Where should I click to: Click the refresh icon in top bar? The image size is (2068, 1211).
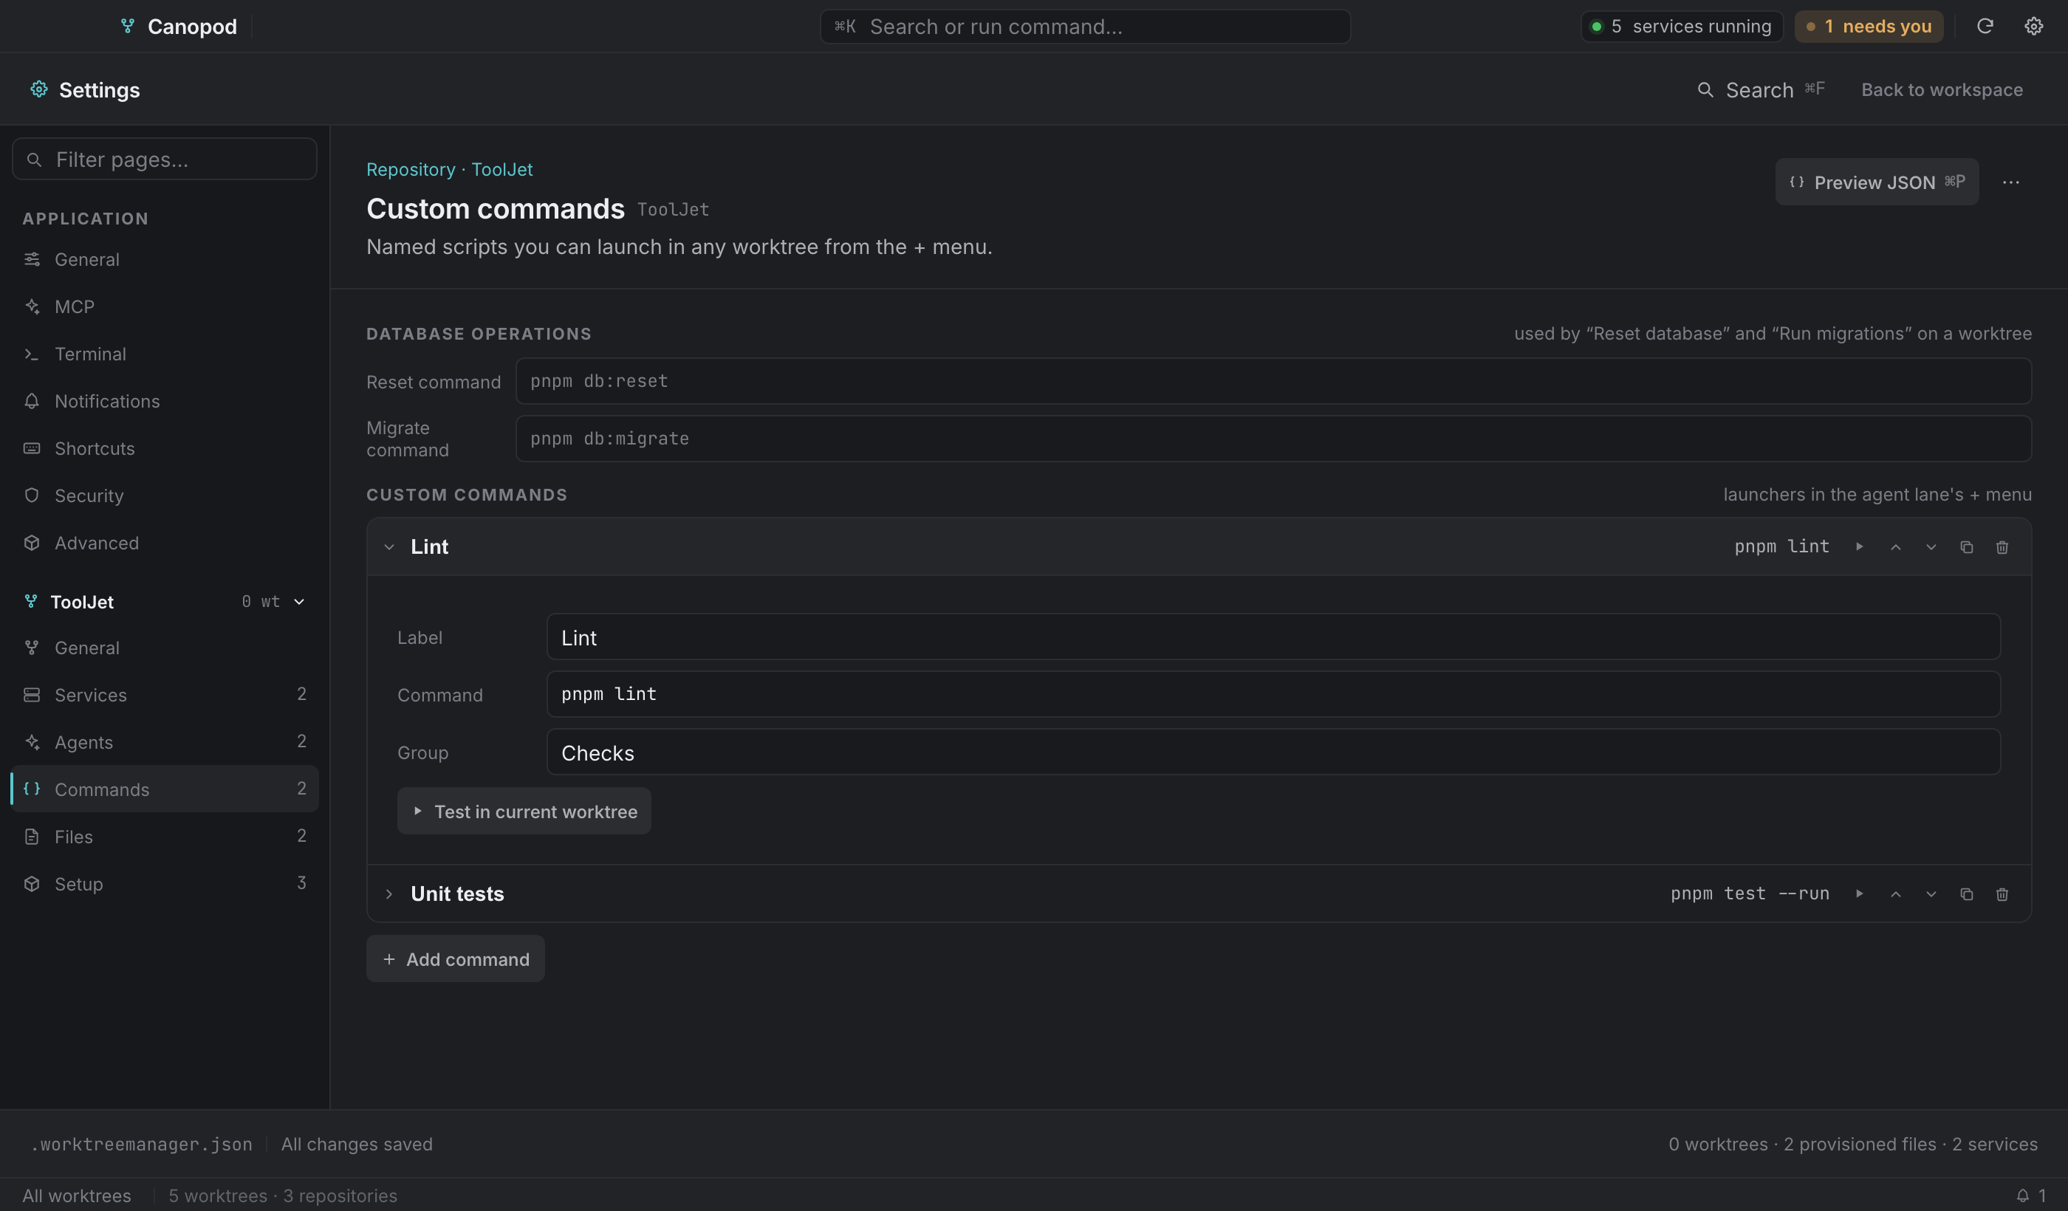(1985, 27)
